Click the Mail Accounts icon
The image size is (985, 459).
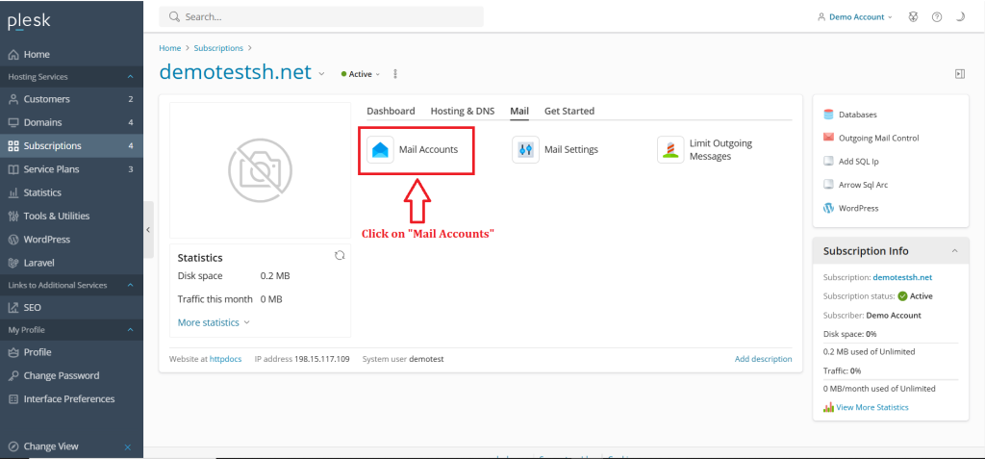pos(381,150)
